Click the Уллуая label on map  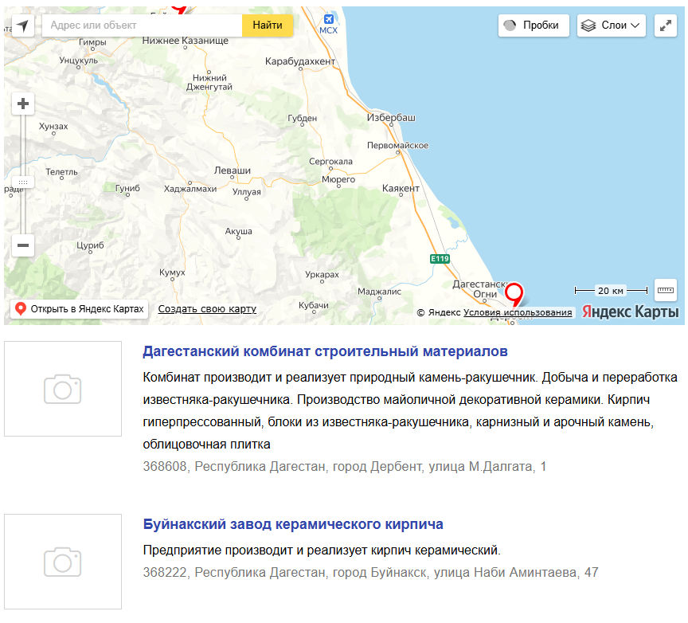247,191
